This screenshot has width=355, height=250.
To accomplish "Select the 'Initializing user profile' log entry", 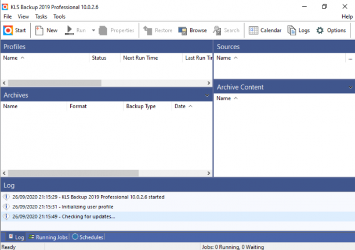I will [178, 207].
